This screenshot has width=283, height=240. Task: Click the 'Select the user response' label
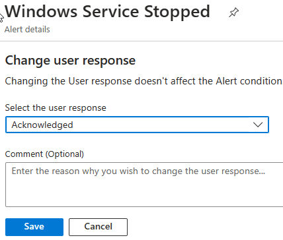click(x=56, y=107)
